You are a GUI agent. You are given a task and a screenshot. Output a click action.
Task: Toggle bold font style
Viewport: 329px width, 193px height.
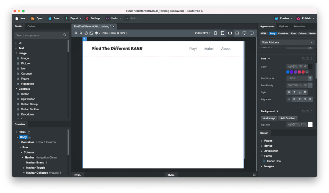(289, 92)
